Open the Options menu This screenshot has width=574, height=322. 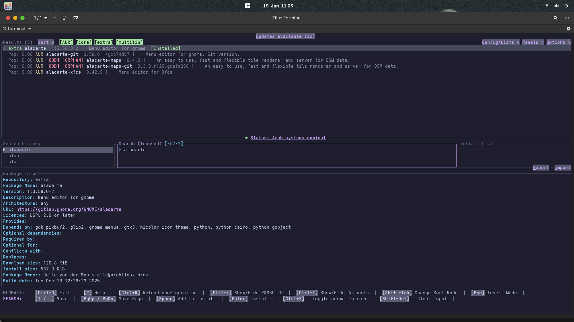[x=558, y=42]
